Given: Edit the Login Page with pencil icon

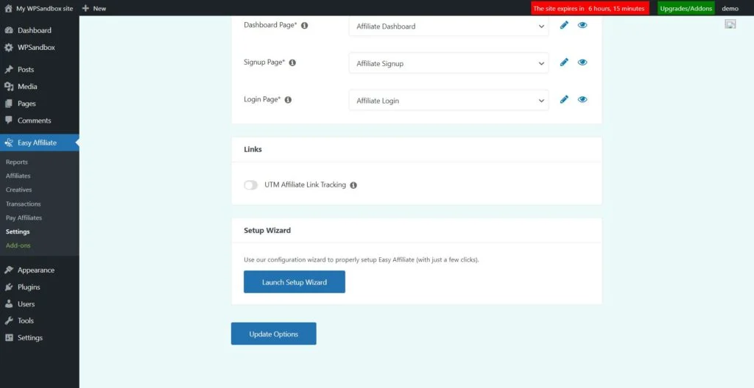Looking at the screenshot, I should (564, 99).
